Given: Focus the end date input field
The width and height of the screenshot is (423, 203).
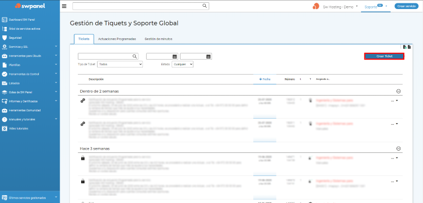Looking at the screenshot, I should tap(196, 56).
